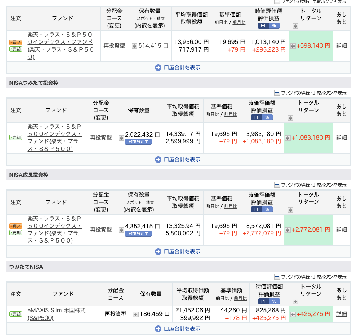Screen dimensions: 360x336
Task: Click 44,260円 base price value
Action: point(233,310)
